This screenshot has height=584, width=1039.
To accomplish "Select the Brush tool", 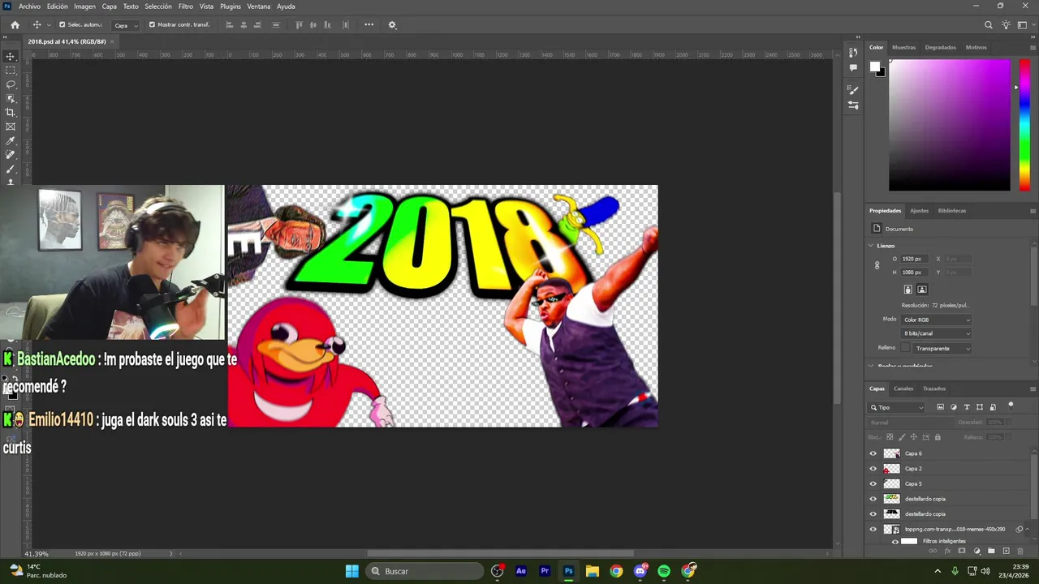I will click(x=11, y=169).
